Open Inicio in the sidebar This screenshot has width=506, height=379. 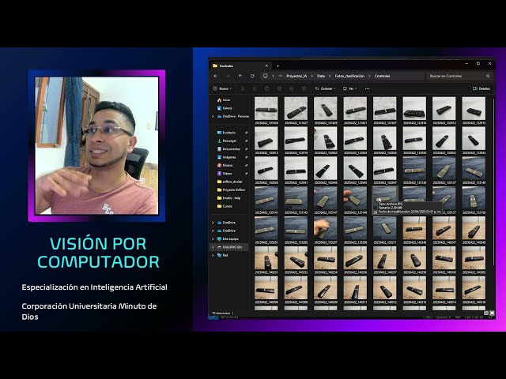click(223, 100)
